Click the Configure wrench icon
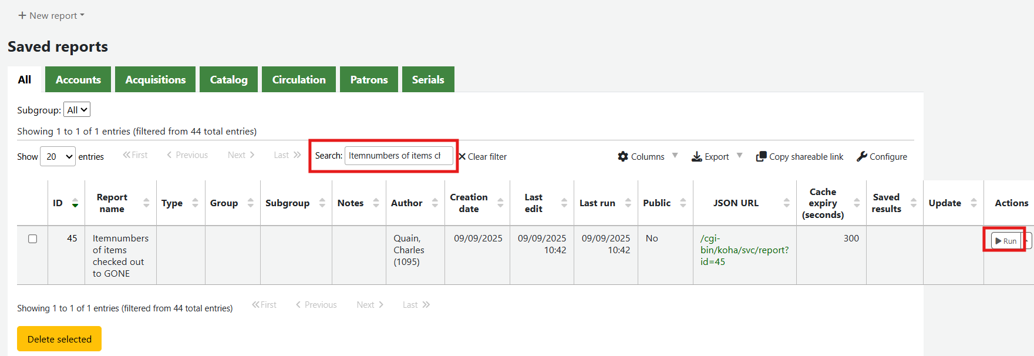1034x356 pixels. click(862, 156)
